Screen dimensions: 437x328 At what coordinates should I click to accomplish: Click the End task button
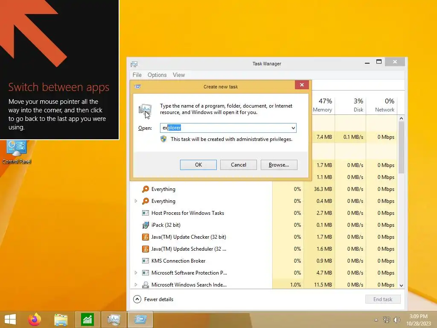(x=383, y=299)
